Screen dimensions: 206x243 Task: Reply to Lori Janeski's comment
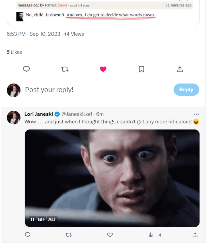28,235
